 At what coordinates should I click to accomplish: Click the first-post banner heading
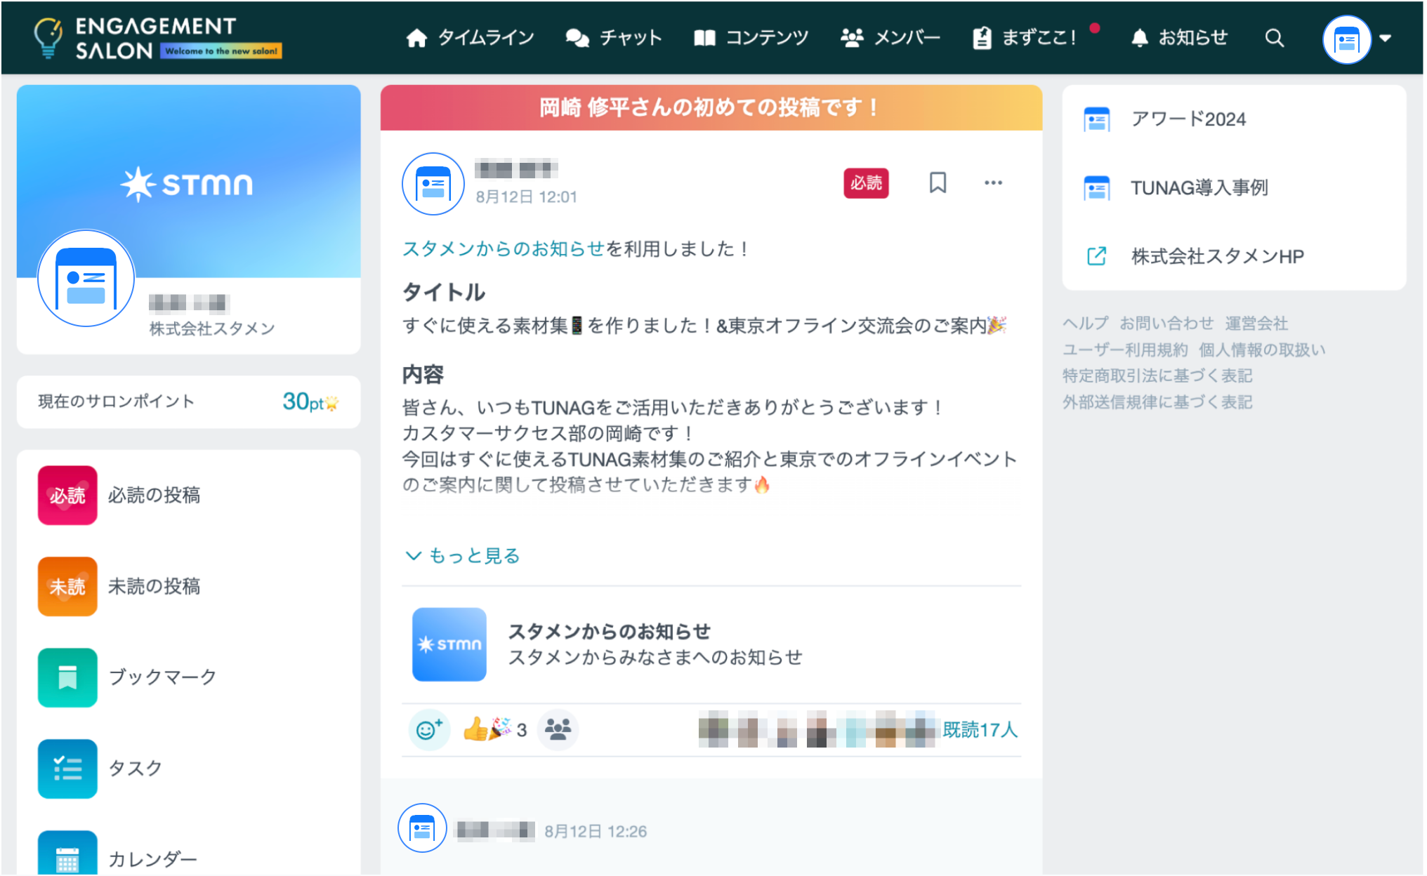pyautogui.click(x=711, y=107)
